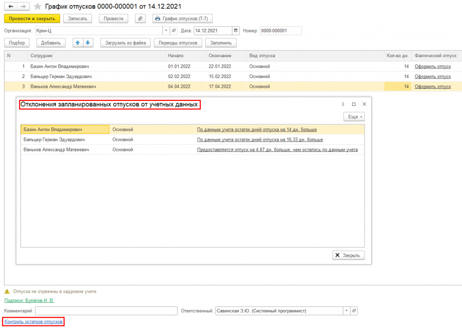The image size is (462, 328).
Task: Sort by the Сотрудник column header
Action: point(97,55)
